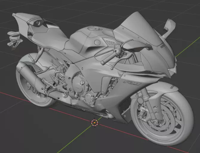Select the engine cover on the motorcycle
The height and width of the screenshot is (153, 200).
79,85
